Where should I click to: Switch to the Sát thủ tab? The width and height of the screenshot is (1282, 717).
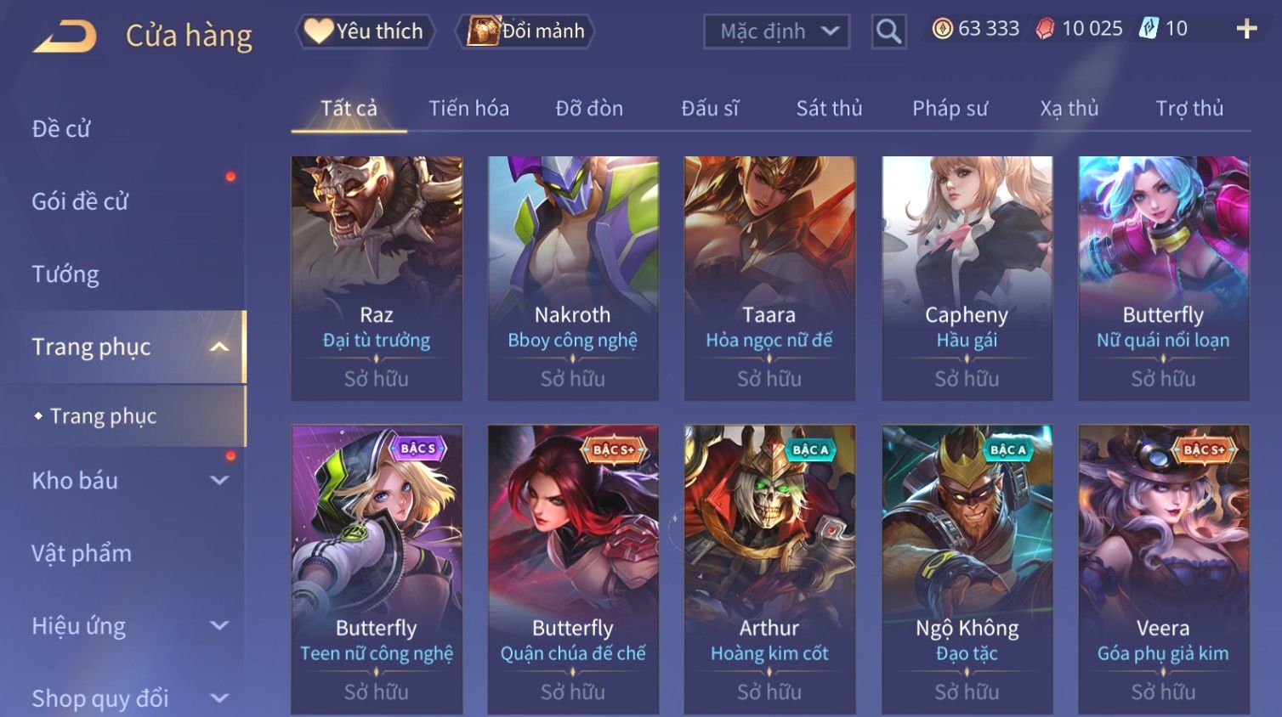(829, 108)
